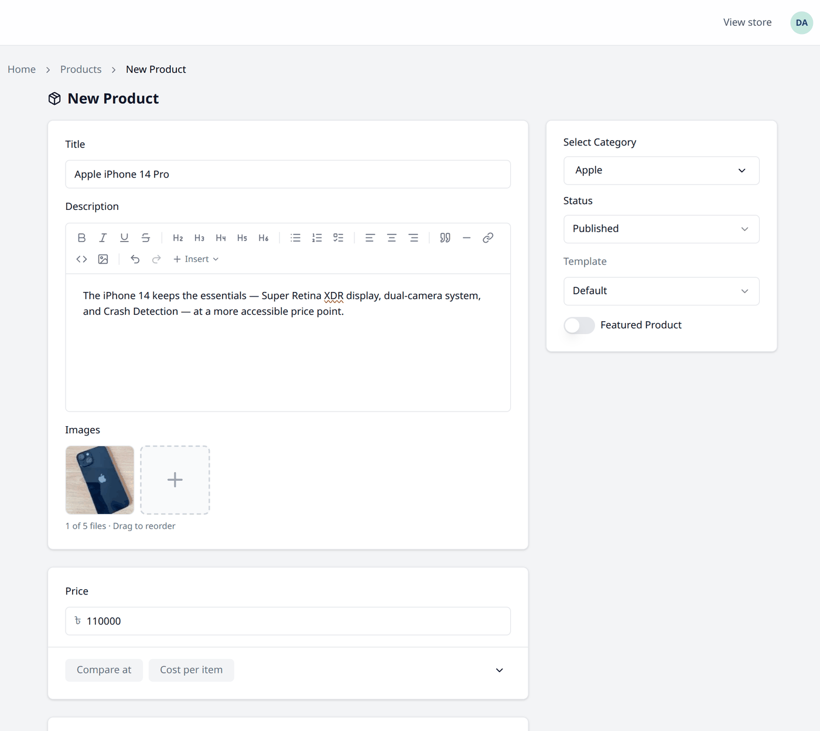Click into the description text area
Viewport: 820px width, 731px height.
coord(288,342)
